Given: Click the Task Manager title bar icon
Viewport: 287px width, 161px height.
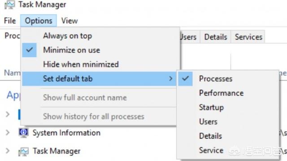Looking at the screenshot, I should tap(9, 4).
